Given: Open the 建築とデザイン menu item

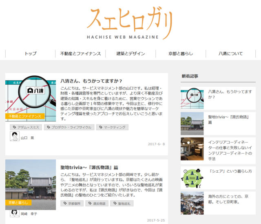Looking at the screenshot, I should (130, 54).
